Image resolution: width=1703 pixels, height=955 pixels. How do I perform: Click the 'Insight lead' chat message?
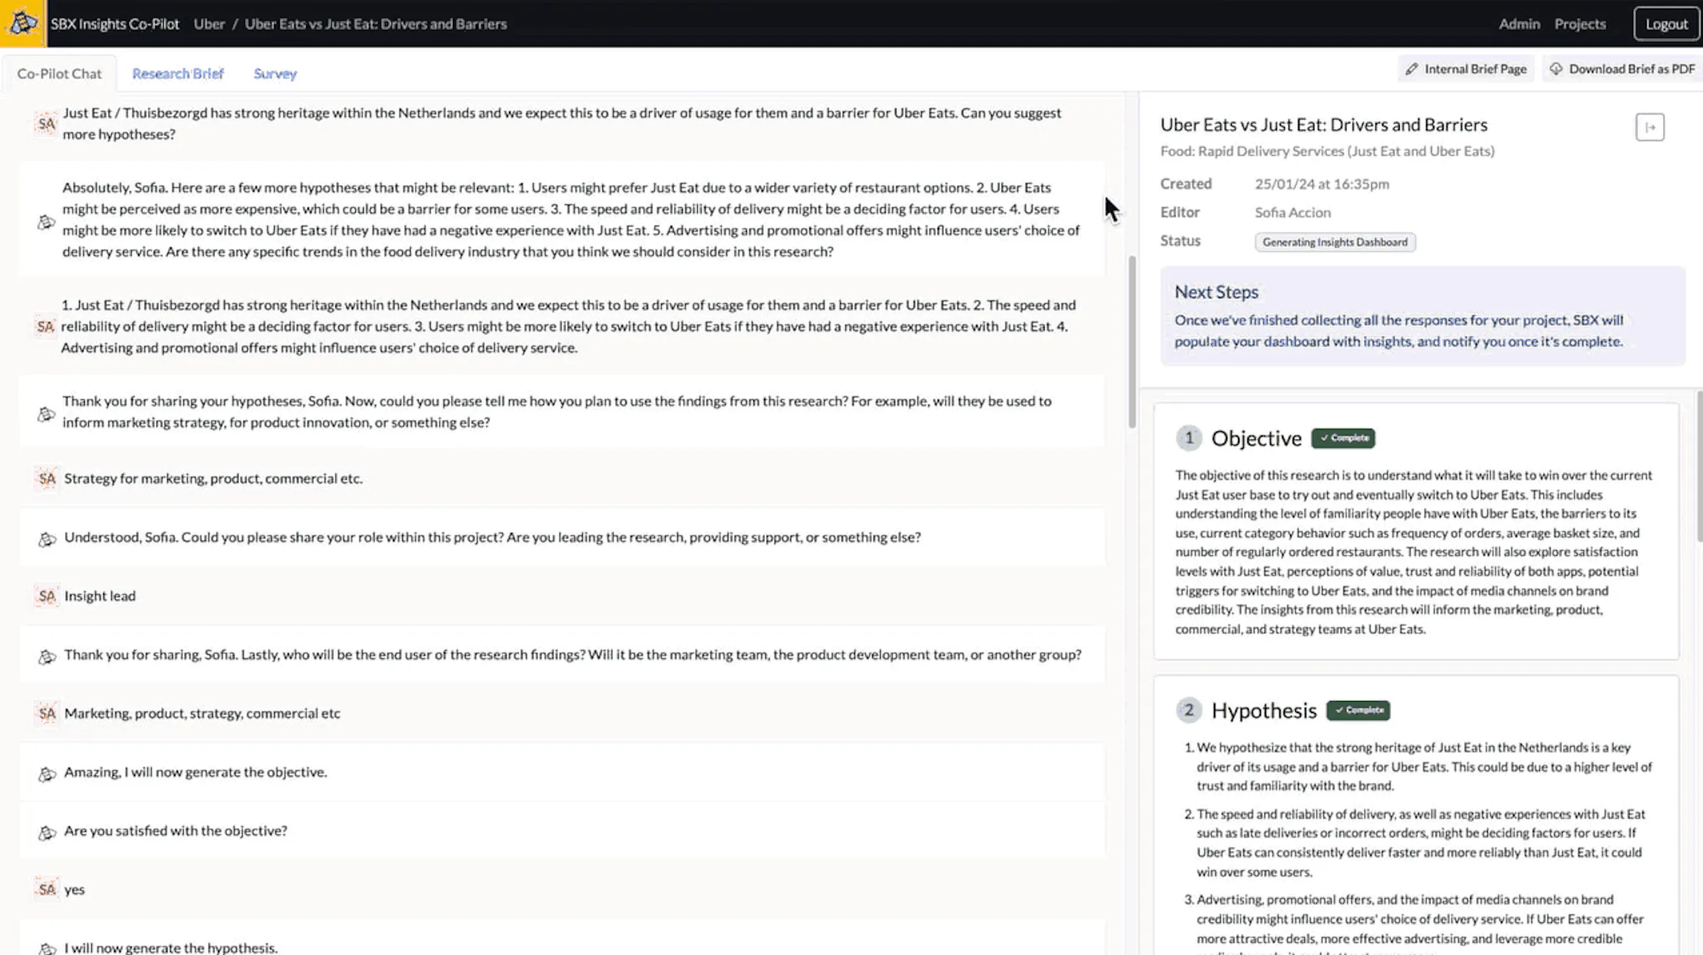point(100,596)
